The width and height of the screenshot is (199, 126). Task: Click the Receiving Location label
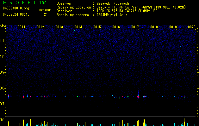(74, 7)
